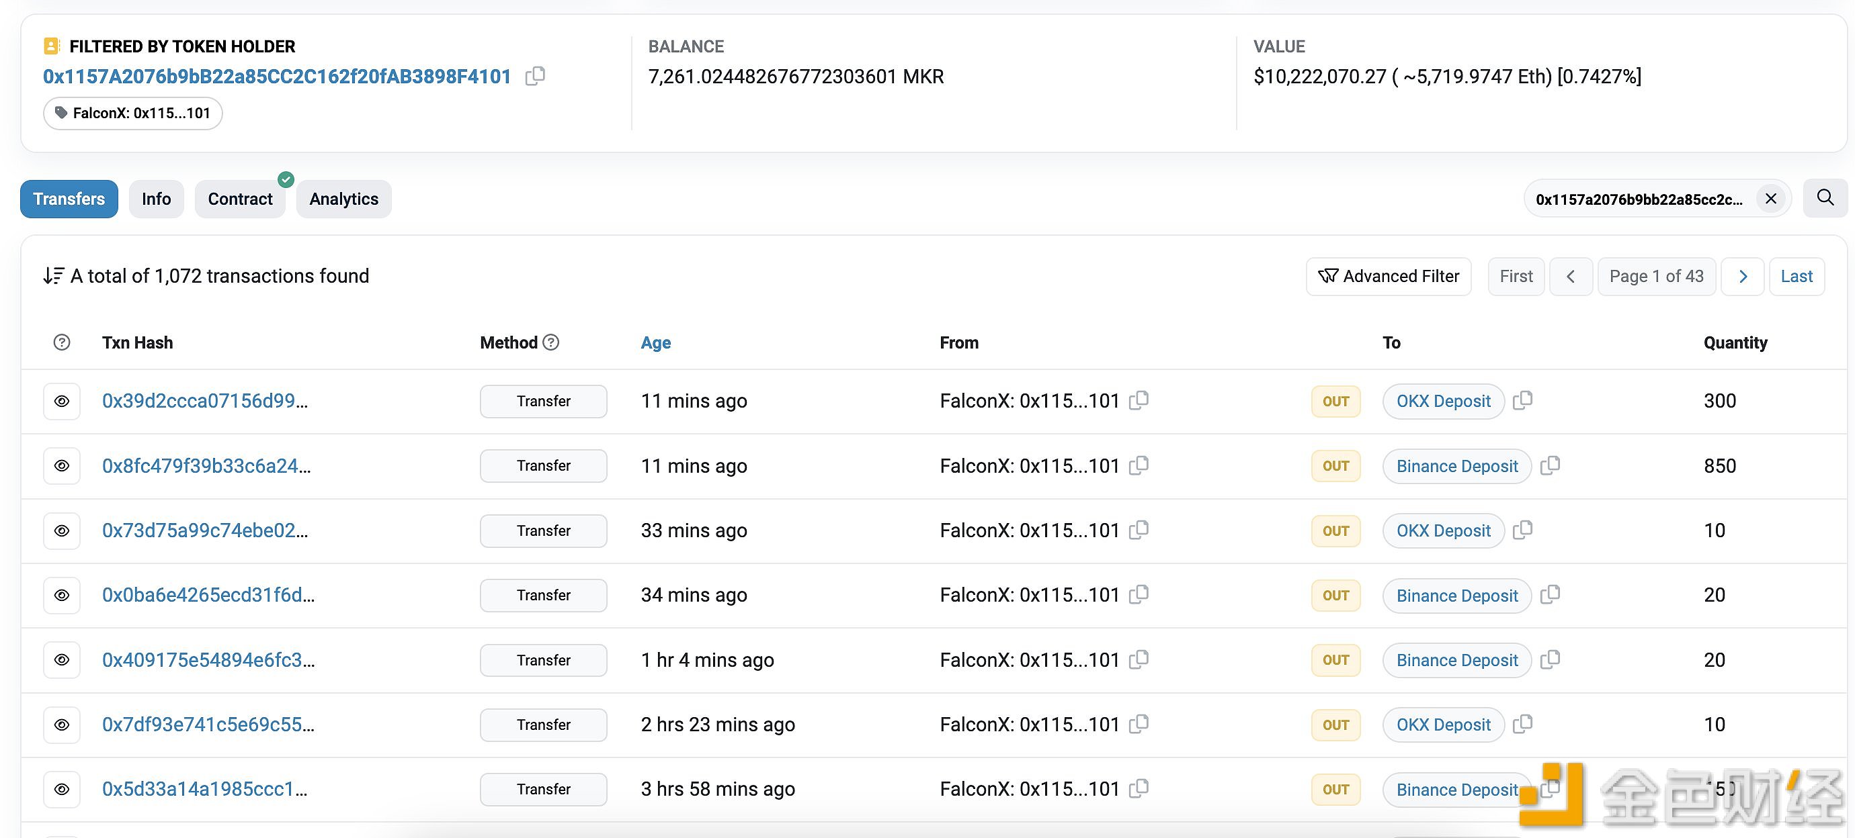Open the Info tab

[x=156, y=199]
